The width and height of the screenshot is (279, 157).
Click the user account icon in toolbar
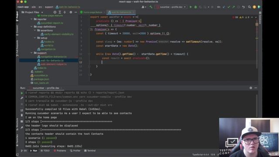pos(143,7)
